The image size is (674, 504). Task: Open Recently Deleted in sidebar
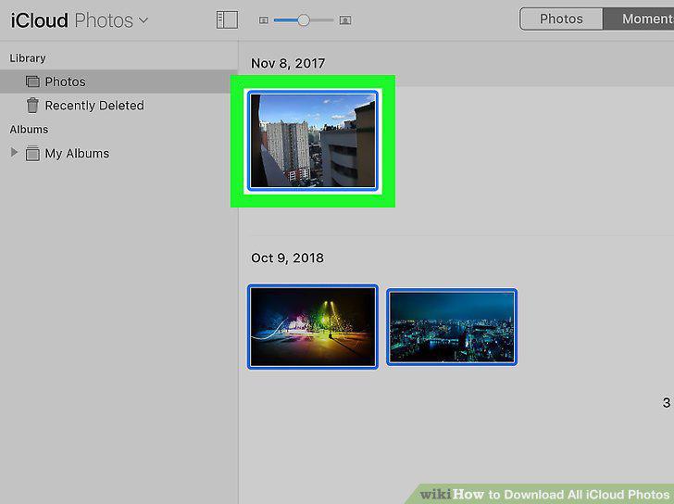click(119, 106)
